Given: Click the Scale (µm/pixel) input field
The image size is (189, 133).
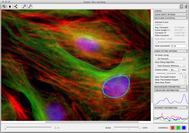Looking at the screenshot, I should (179, 46).
